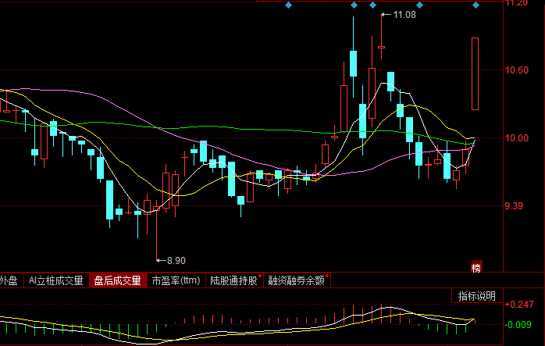The image size is (545, 346).
Task: Click the 11.08 high price label
Action: click(404, 15)
